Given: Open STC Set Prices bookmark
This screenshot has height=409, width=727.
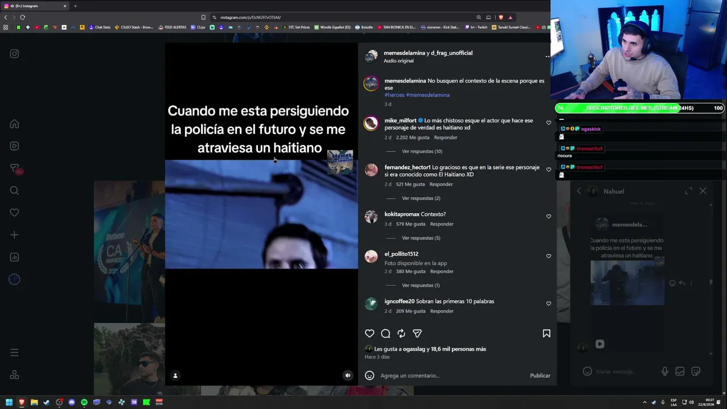Looking at the screenshot, I should coord(296,27).
